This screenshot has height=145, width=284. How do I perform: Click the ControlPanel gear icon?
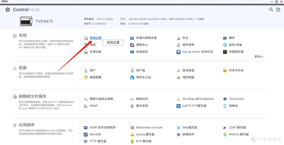[8, 10]
